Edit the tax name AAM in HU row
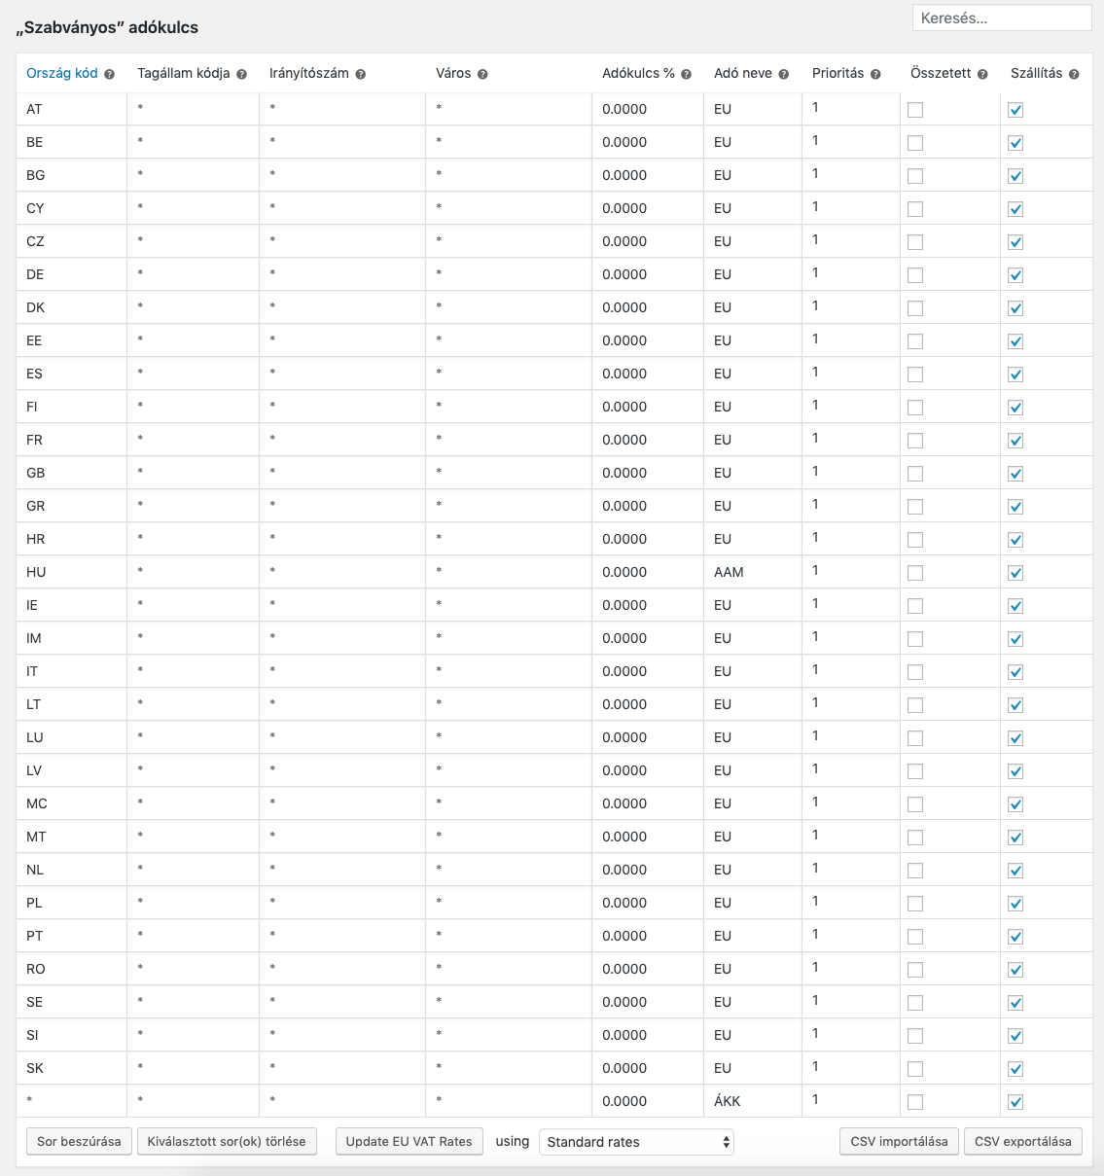Screen dimensions: 1104x1176 click(x=751, y=572)
